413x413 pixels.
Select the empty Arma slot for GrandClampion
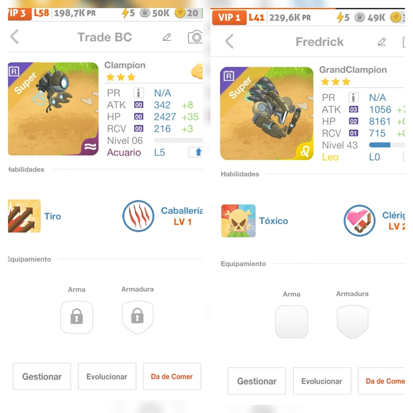292,322
